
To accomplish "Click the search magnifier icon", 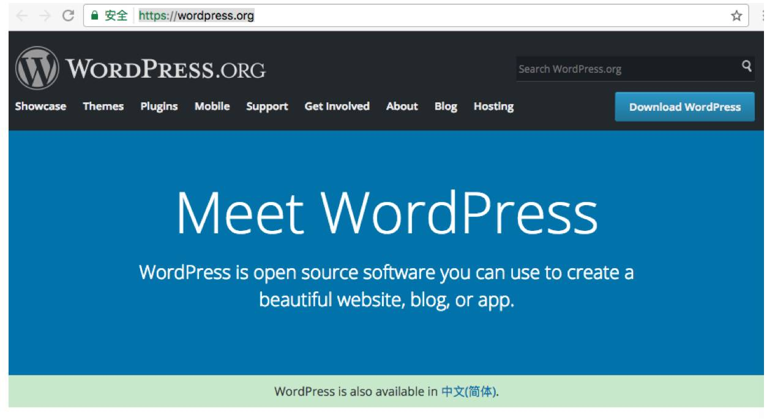I will [x=746, y=66].
